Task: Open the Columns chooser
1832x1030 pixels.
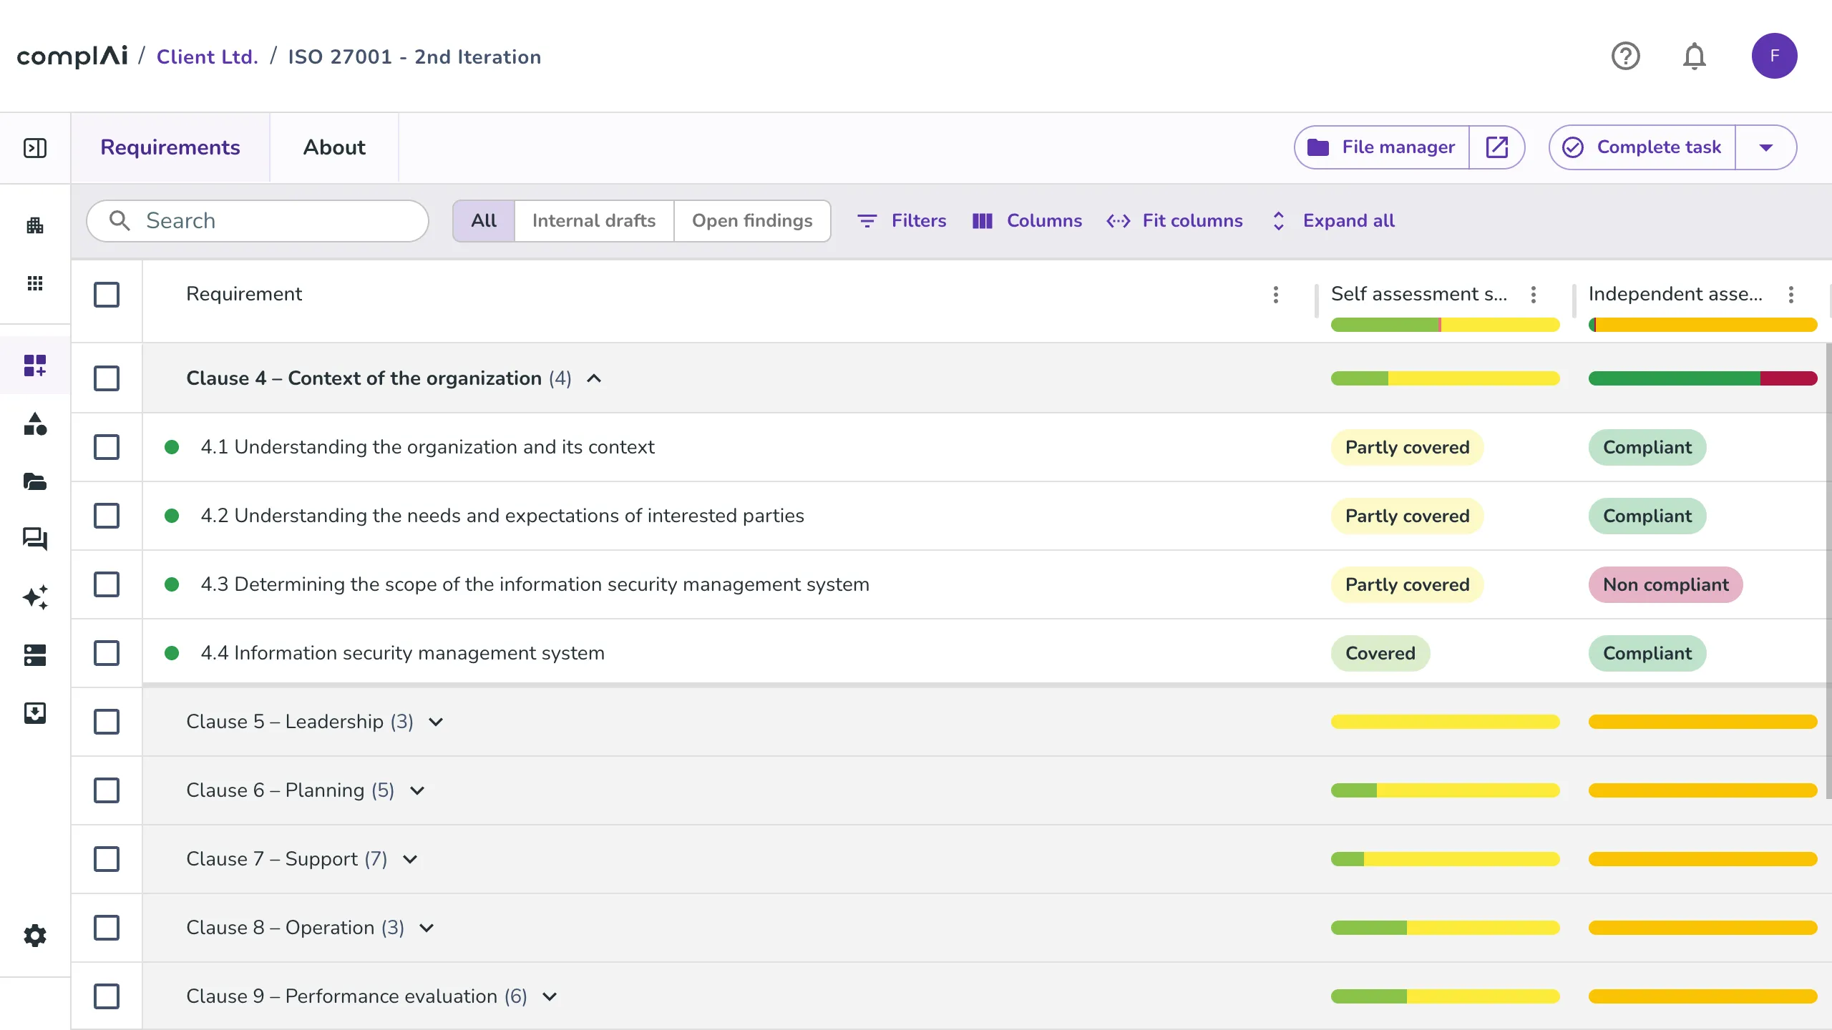Action: coord(1027,220)
